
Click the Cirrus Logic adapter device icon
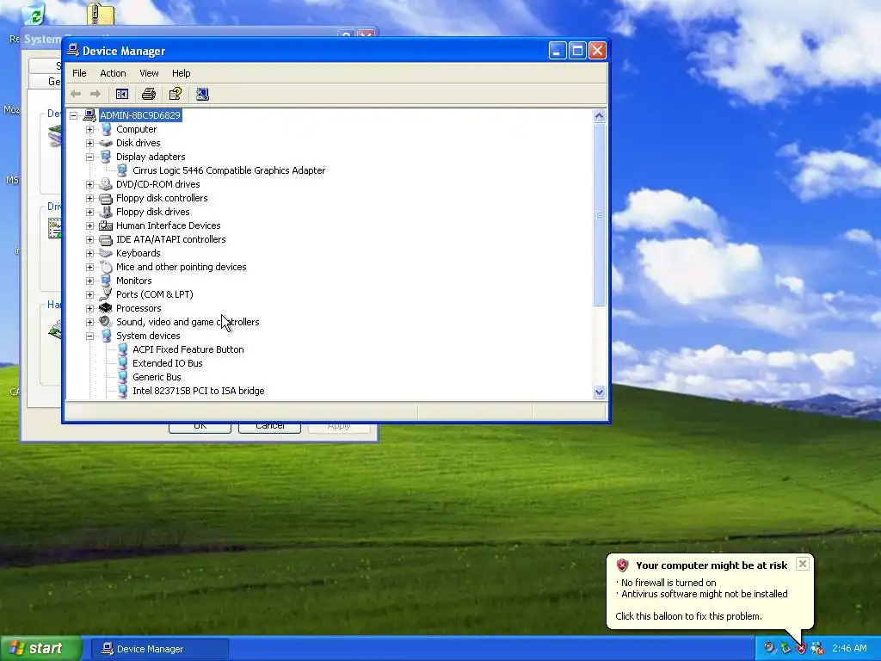click(x=122, y=170)
